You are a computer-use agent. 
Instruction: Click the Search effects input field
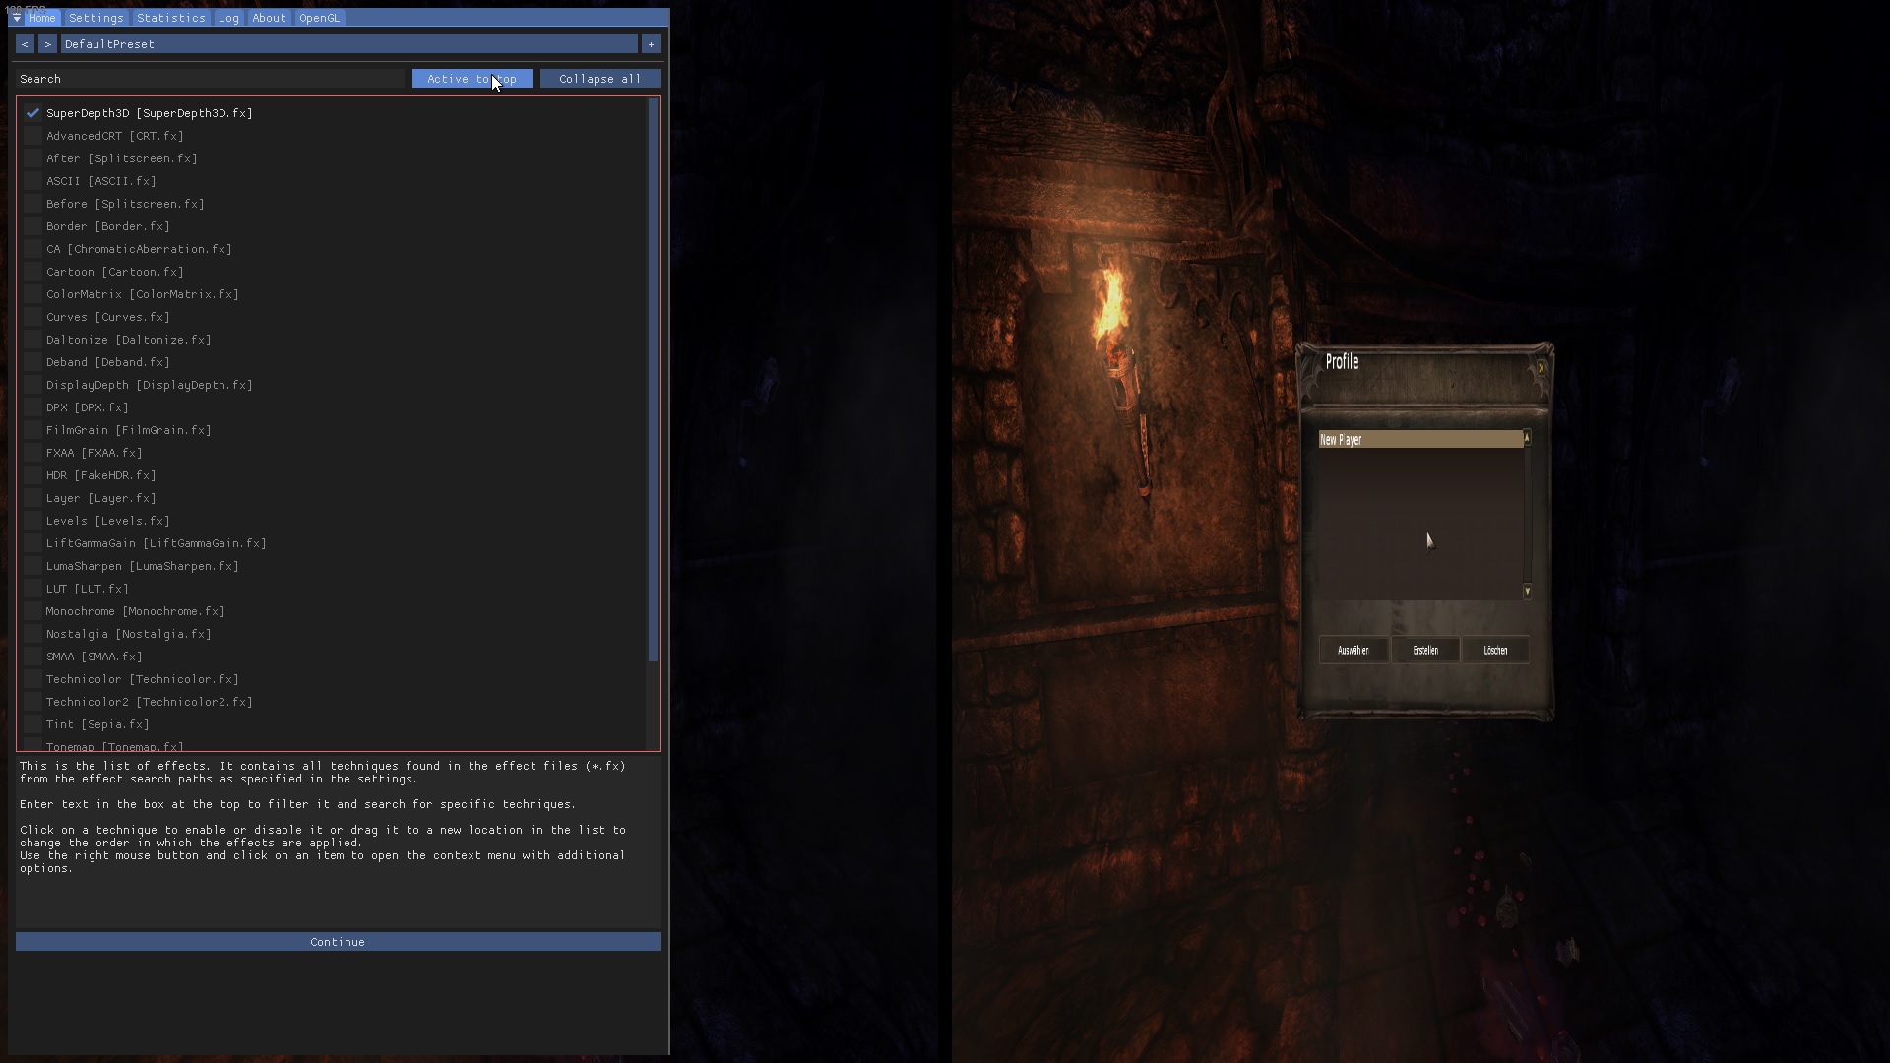(x=210, y=79)
